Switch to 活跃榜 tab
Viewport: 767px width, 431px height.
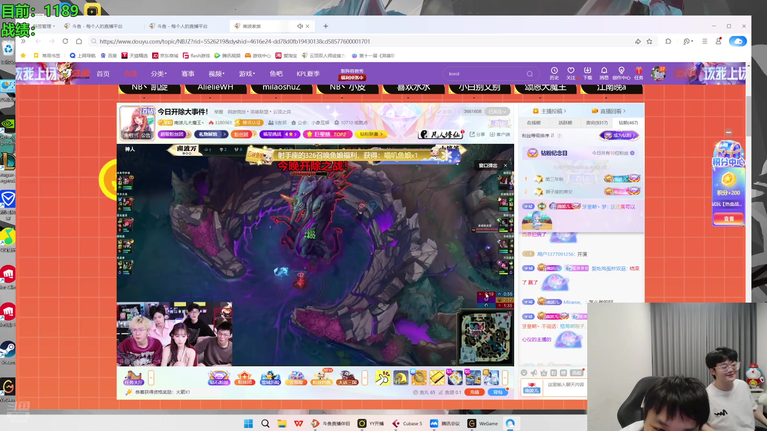[x=565, y=123]
